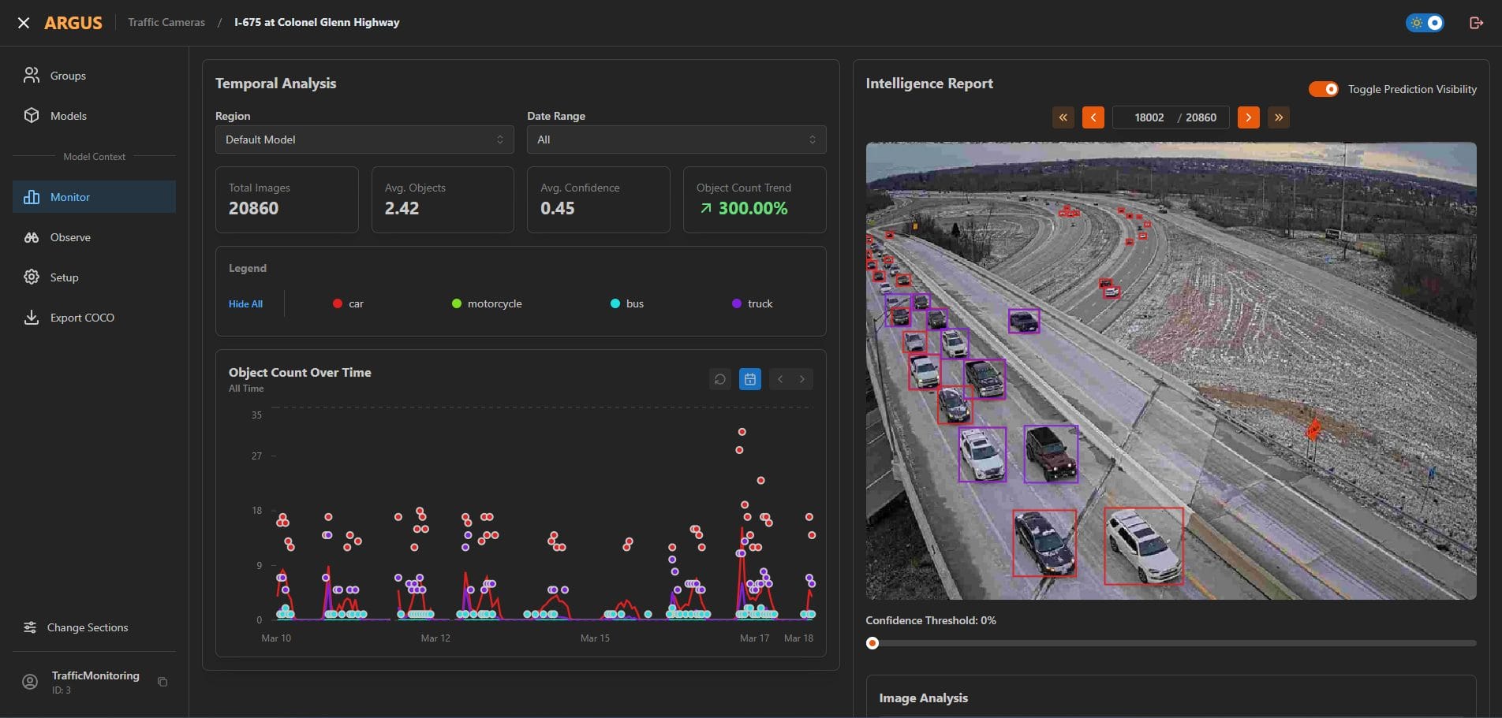
Task: Toggle Prediction Visibility switch
Action: point(1323,89)
